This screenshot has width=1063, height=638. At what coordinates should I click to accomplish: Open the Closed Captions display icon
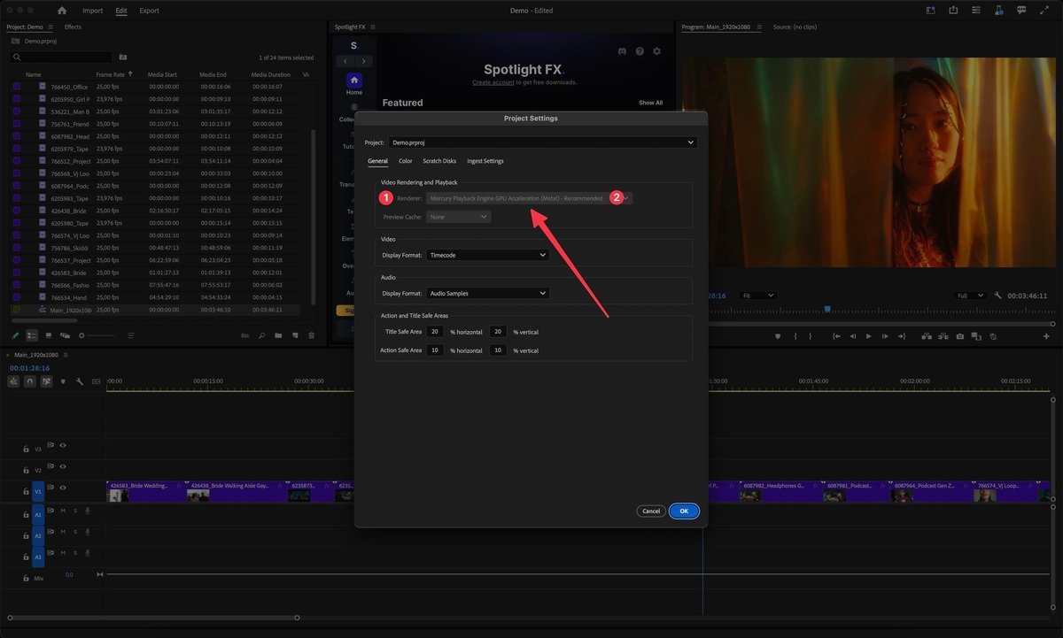(x=96, y=381)
